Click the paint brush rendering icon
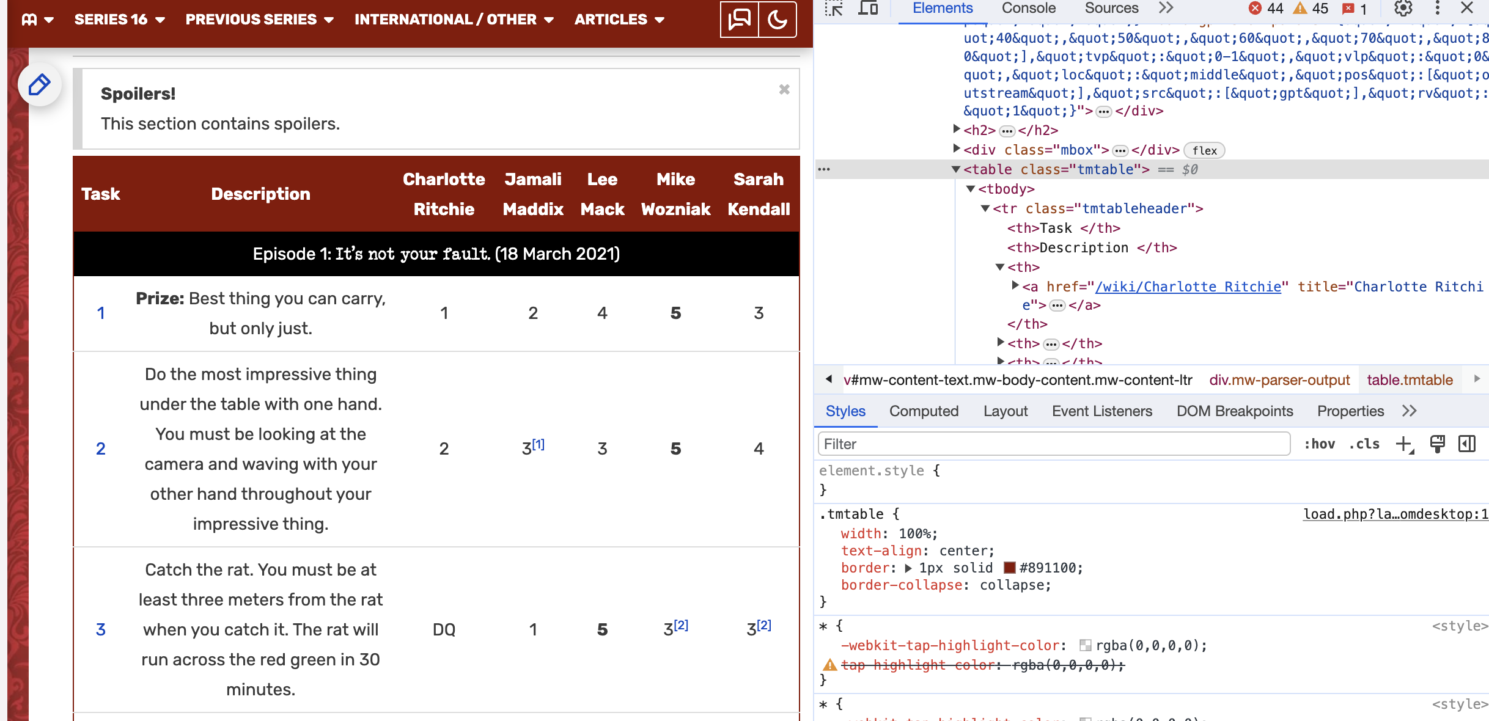1489x721 pixels. coord(1437,444)
